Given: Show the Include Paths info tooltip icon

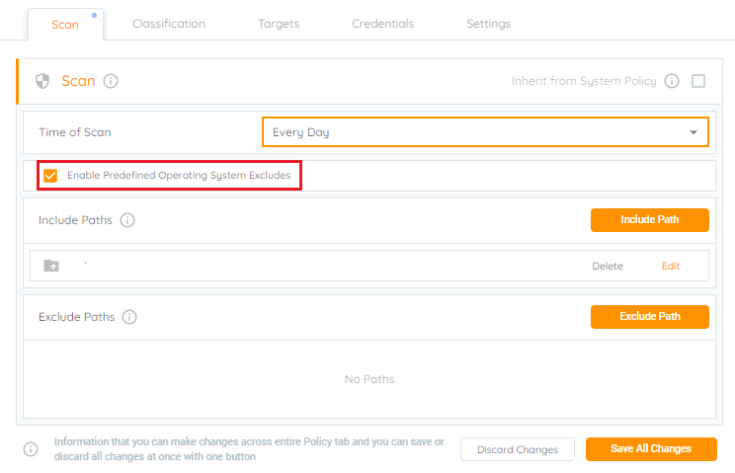Looking at the screenshot, I should click(127, 220).
